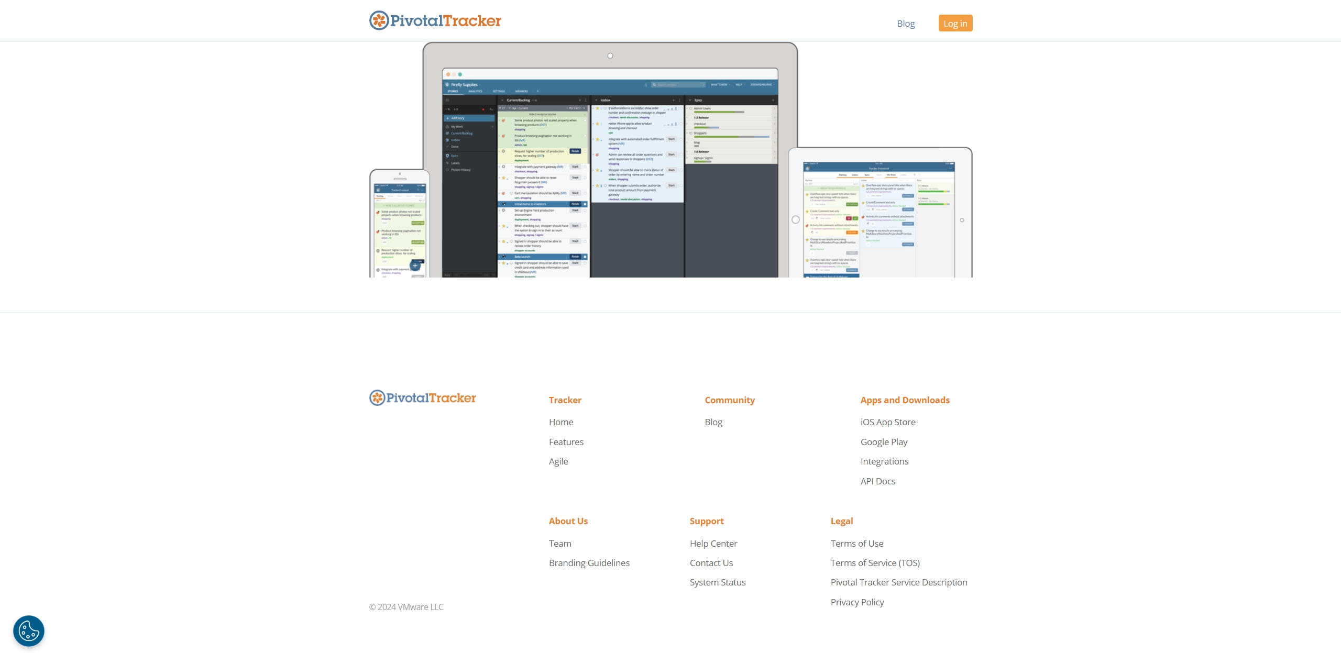Click the iOS App Store link
1341x653 pixels.
(888, 422)
